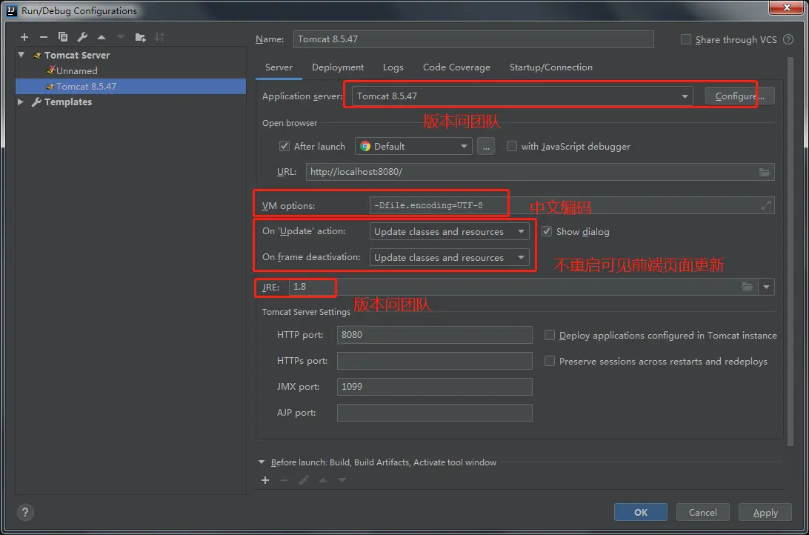This screenshot has height=535, width=809.
Task: Enable Deploy applications configured in Tomcat instance
Action: (x=550, y=336)
